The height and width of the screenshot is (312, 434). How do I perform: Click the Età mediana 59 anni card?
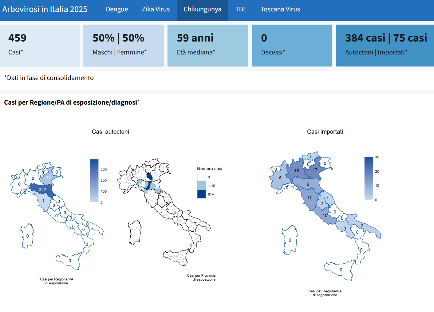(x=207, y=46)
